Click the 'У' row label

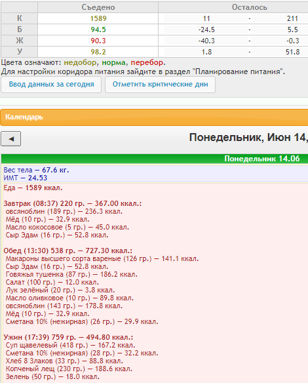click(x=20, y=52)
